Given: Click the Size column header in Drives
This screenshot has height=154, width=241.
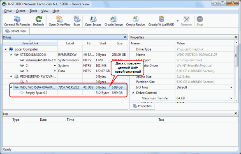Looking at the screenshot, I should [119, 43].
